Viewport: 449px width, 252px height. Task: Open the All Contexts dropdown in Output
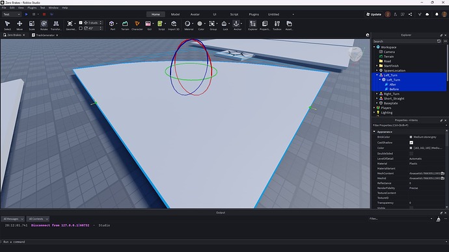(38, 219)
